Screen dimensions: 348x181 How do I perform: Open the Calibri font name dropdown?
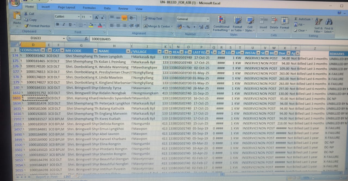pyautogui.click(x=79, y=17)
